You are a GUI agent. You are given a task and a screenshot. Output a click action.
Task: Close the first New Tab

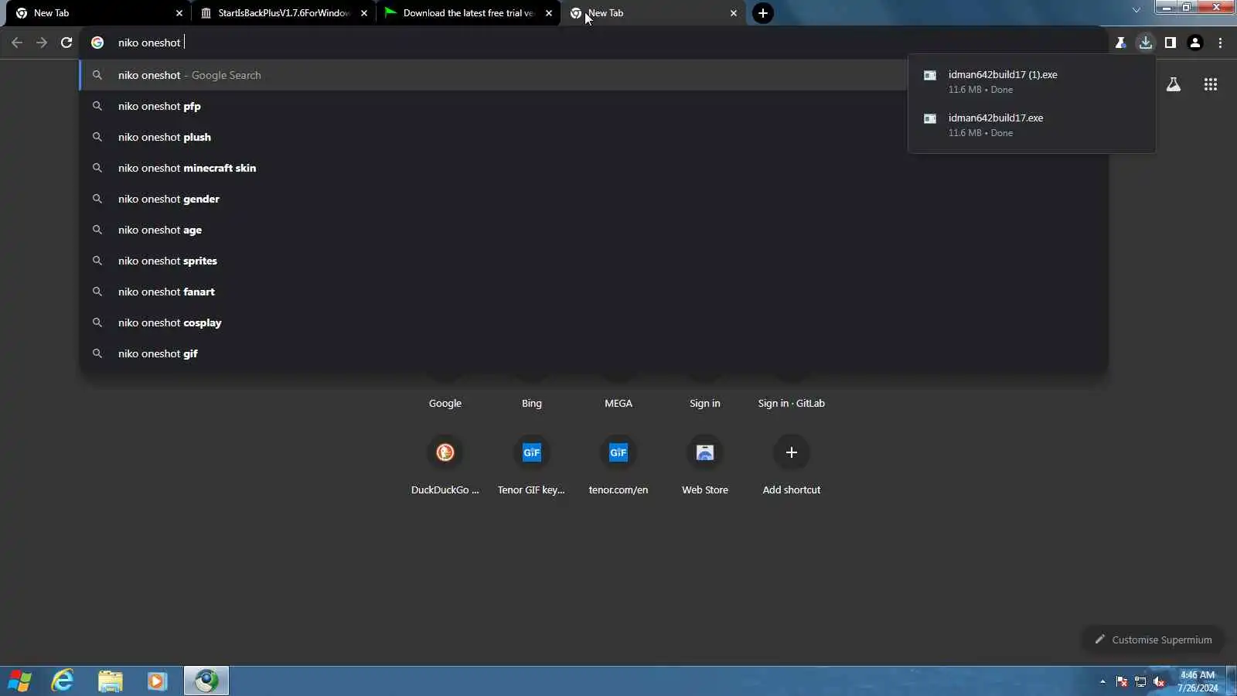pyautogui.click(x=179, y=13)
